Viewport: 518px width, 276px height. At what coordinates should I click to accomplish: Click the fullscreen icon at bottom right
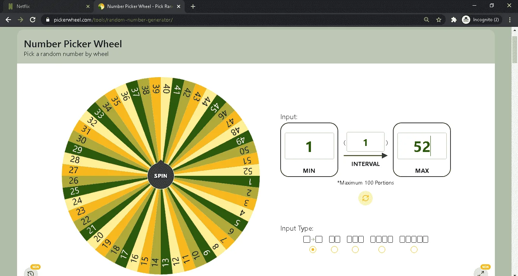(481, 273)
